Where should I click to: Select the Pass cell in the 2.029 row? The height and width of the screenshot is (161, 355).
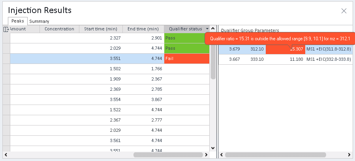(187, 49)
